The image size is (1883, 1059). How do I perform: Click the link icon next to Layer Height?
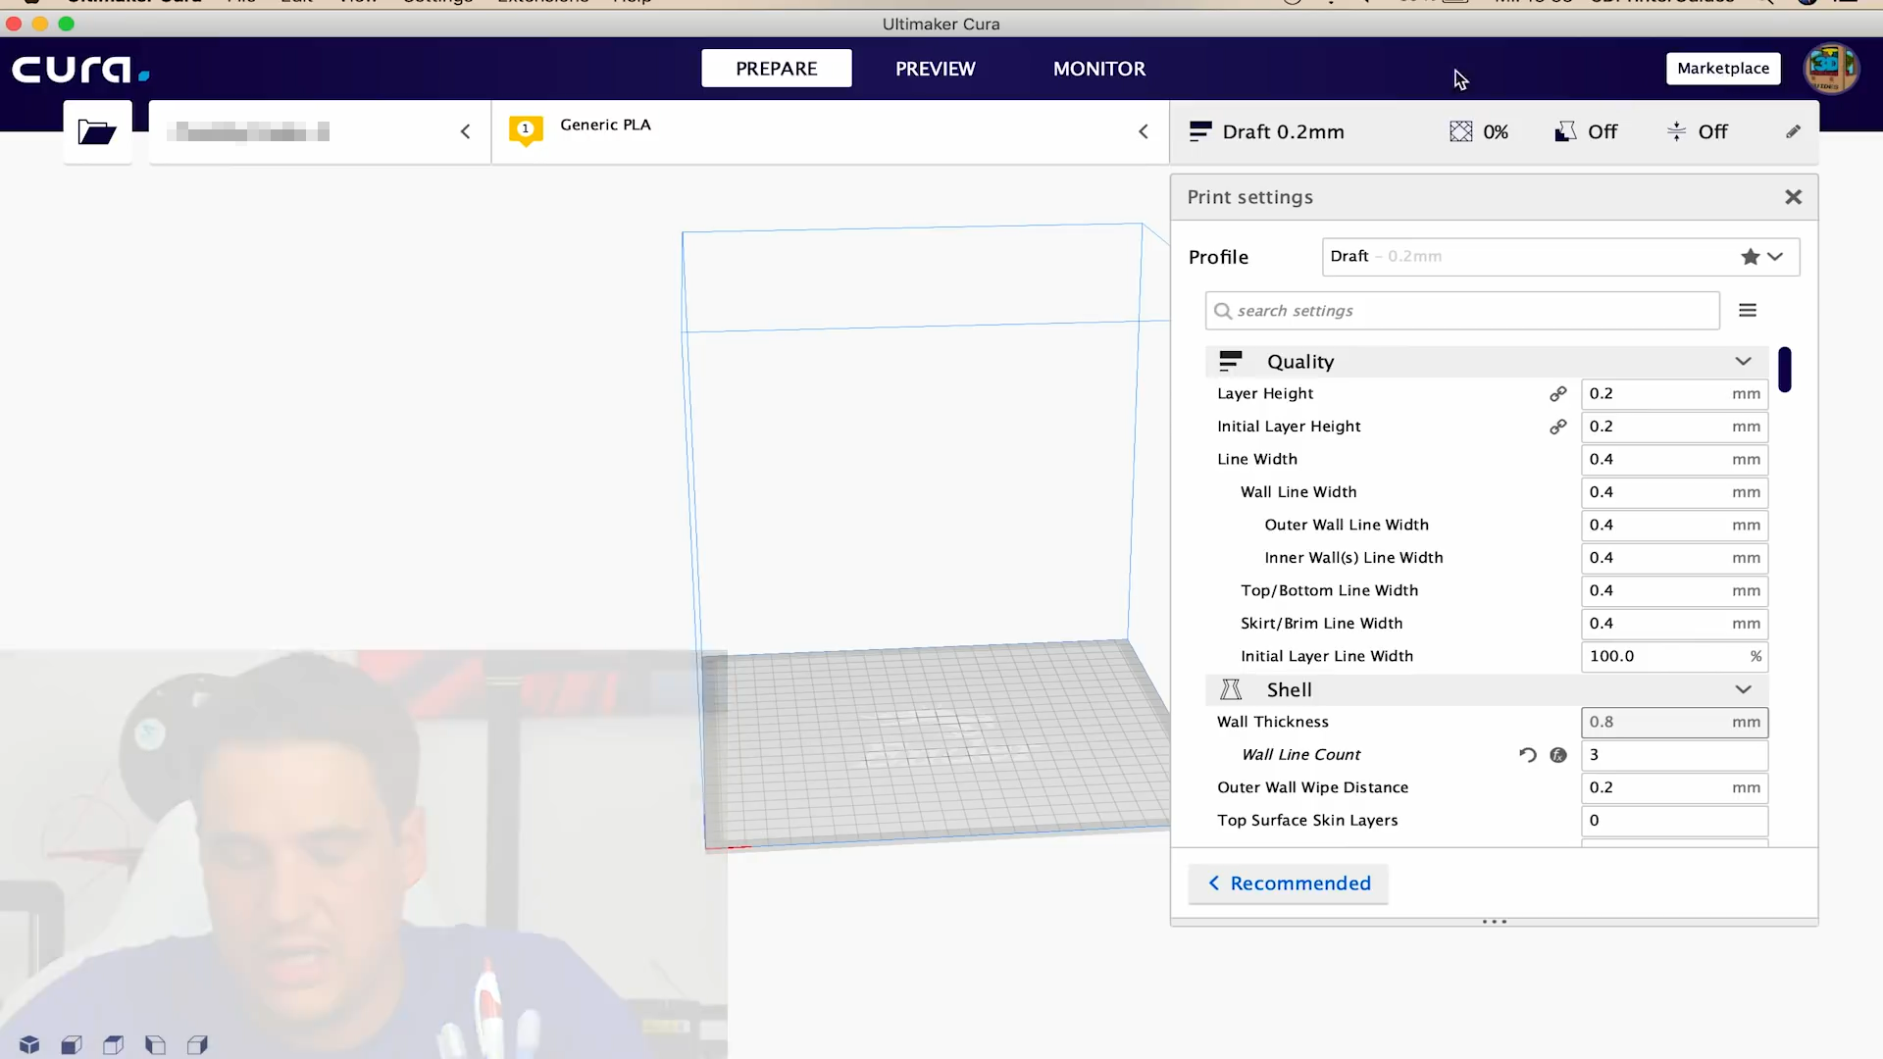[x=1558, y=393]
